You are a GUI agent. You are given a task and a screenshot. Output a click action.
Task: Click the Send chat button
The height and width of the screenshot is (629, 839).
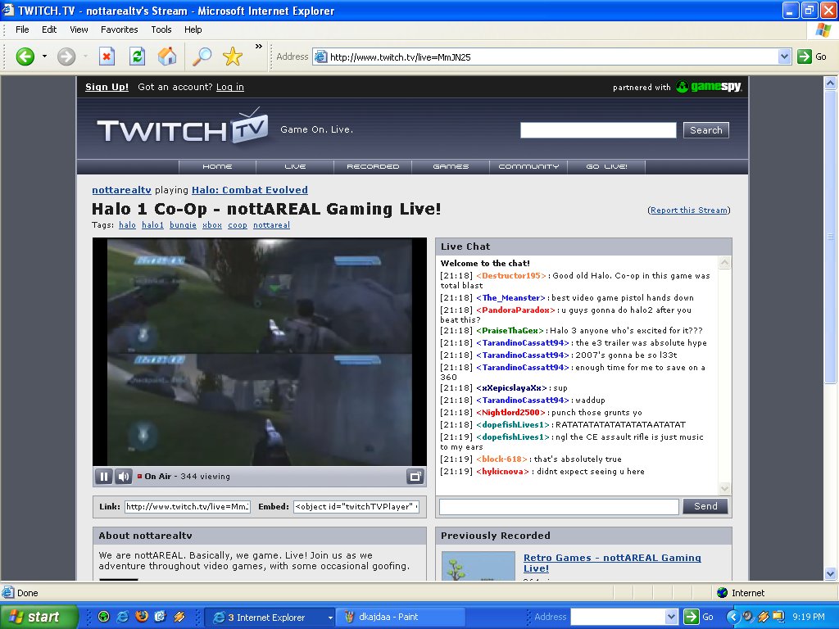(x=705, y=506)
